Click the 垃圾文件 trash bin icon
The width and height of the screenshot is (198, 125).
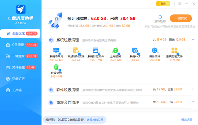click(56, 67)
